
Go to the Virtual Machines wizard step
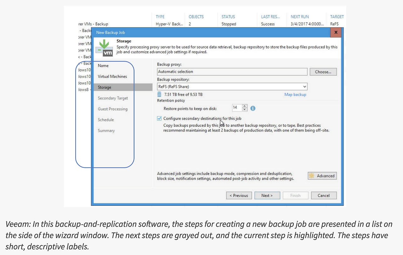[112, 76]
